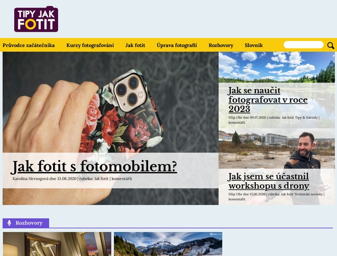The height and width of the screenshot is (256, 337).
Task: Click the Jak fotit rubrika link under the fotomobilem headline
Action: click(101, 179)
